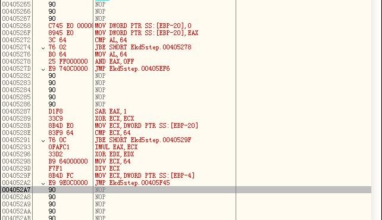Click the jump arrow beside JBE SHORT 0040529F

click(x=43, y=141)
